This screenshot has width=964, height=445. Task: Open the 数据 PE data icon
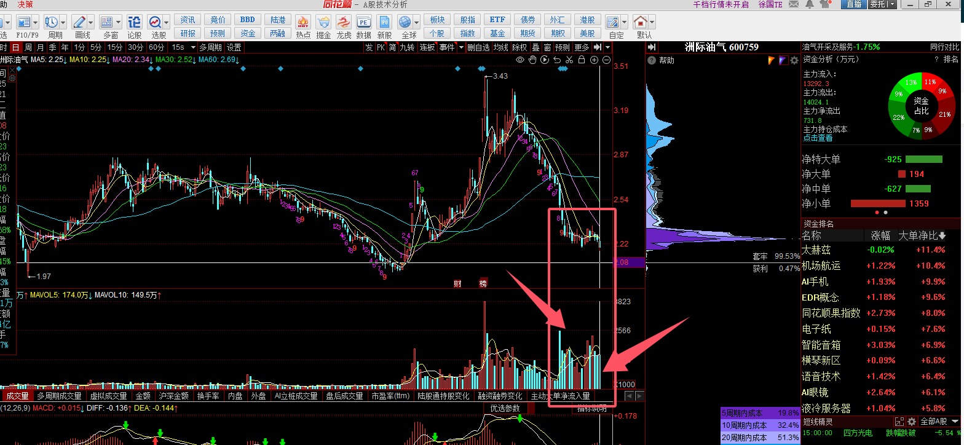tap(364, 22)
